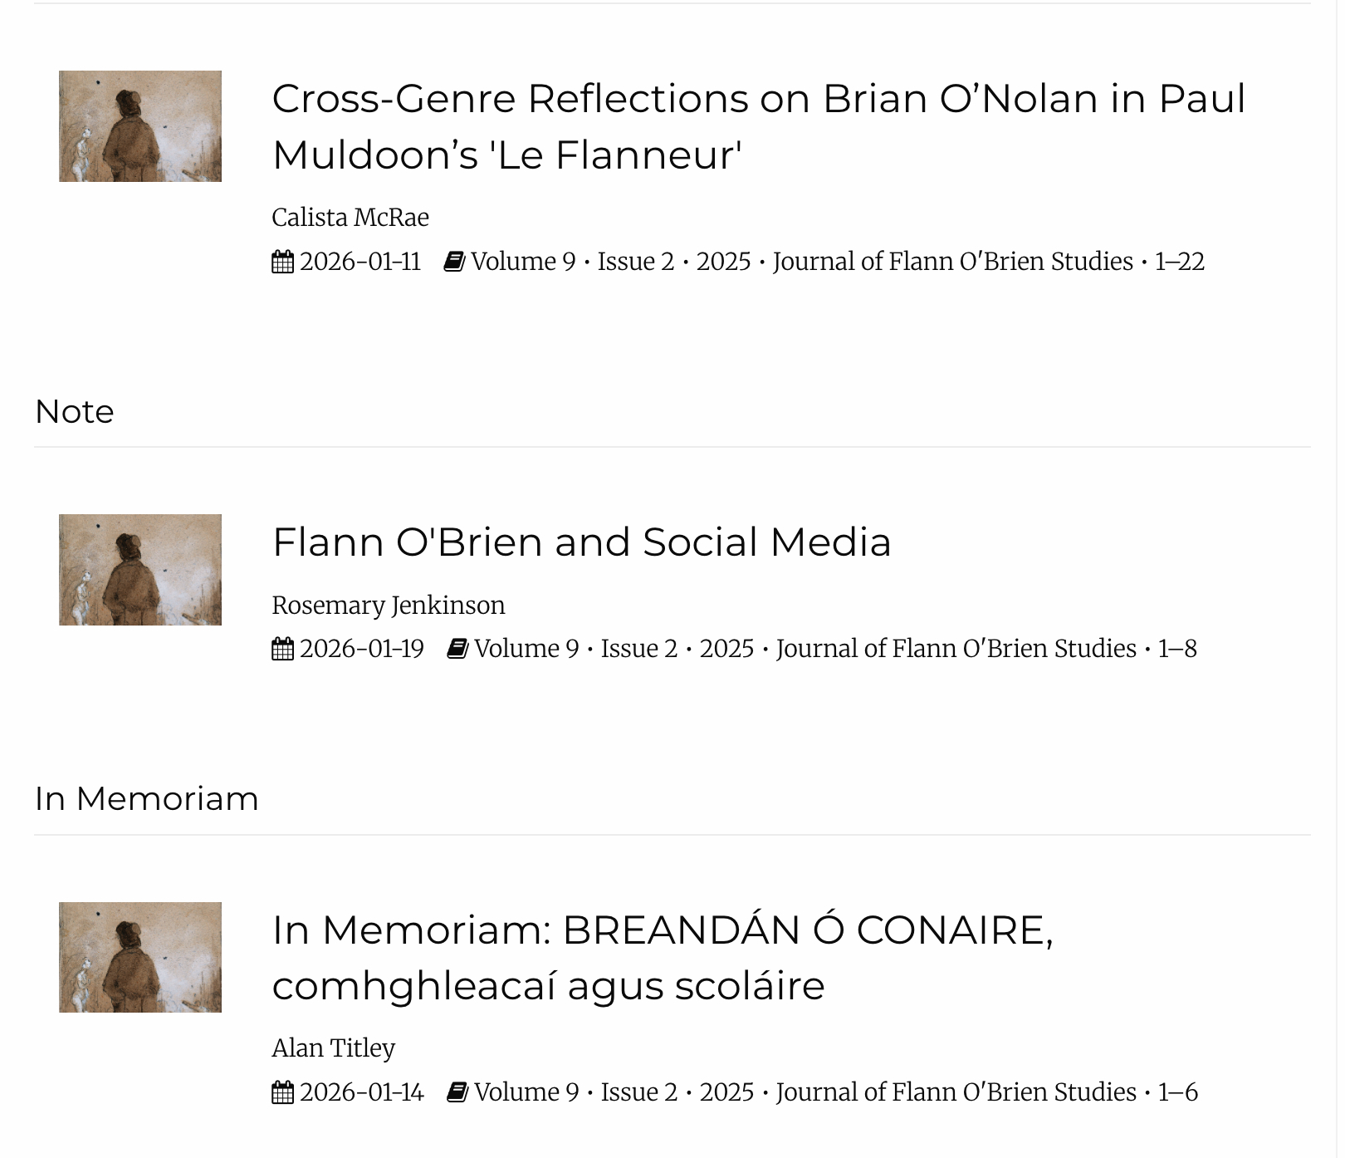Click the book icon on Calista McRae's article
The image size is (1345, 1158).
[454, 262]
